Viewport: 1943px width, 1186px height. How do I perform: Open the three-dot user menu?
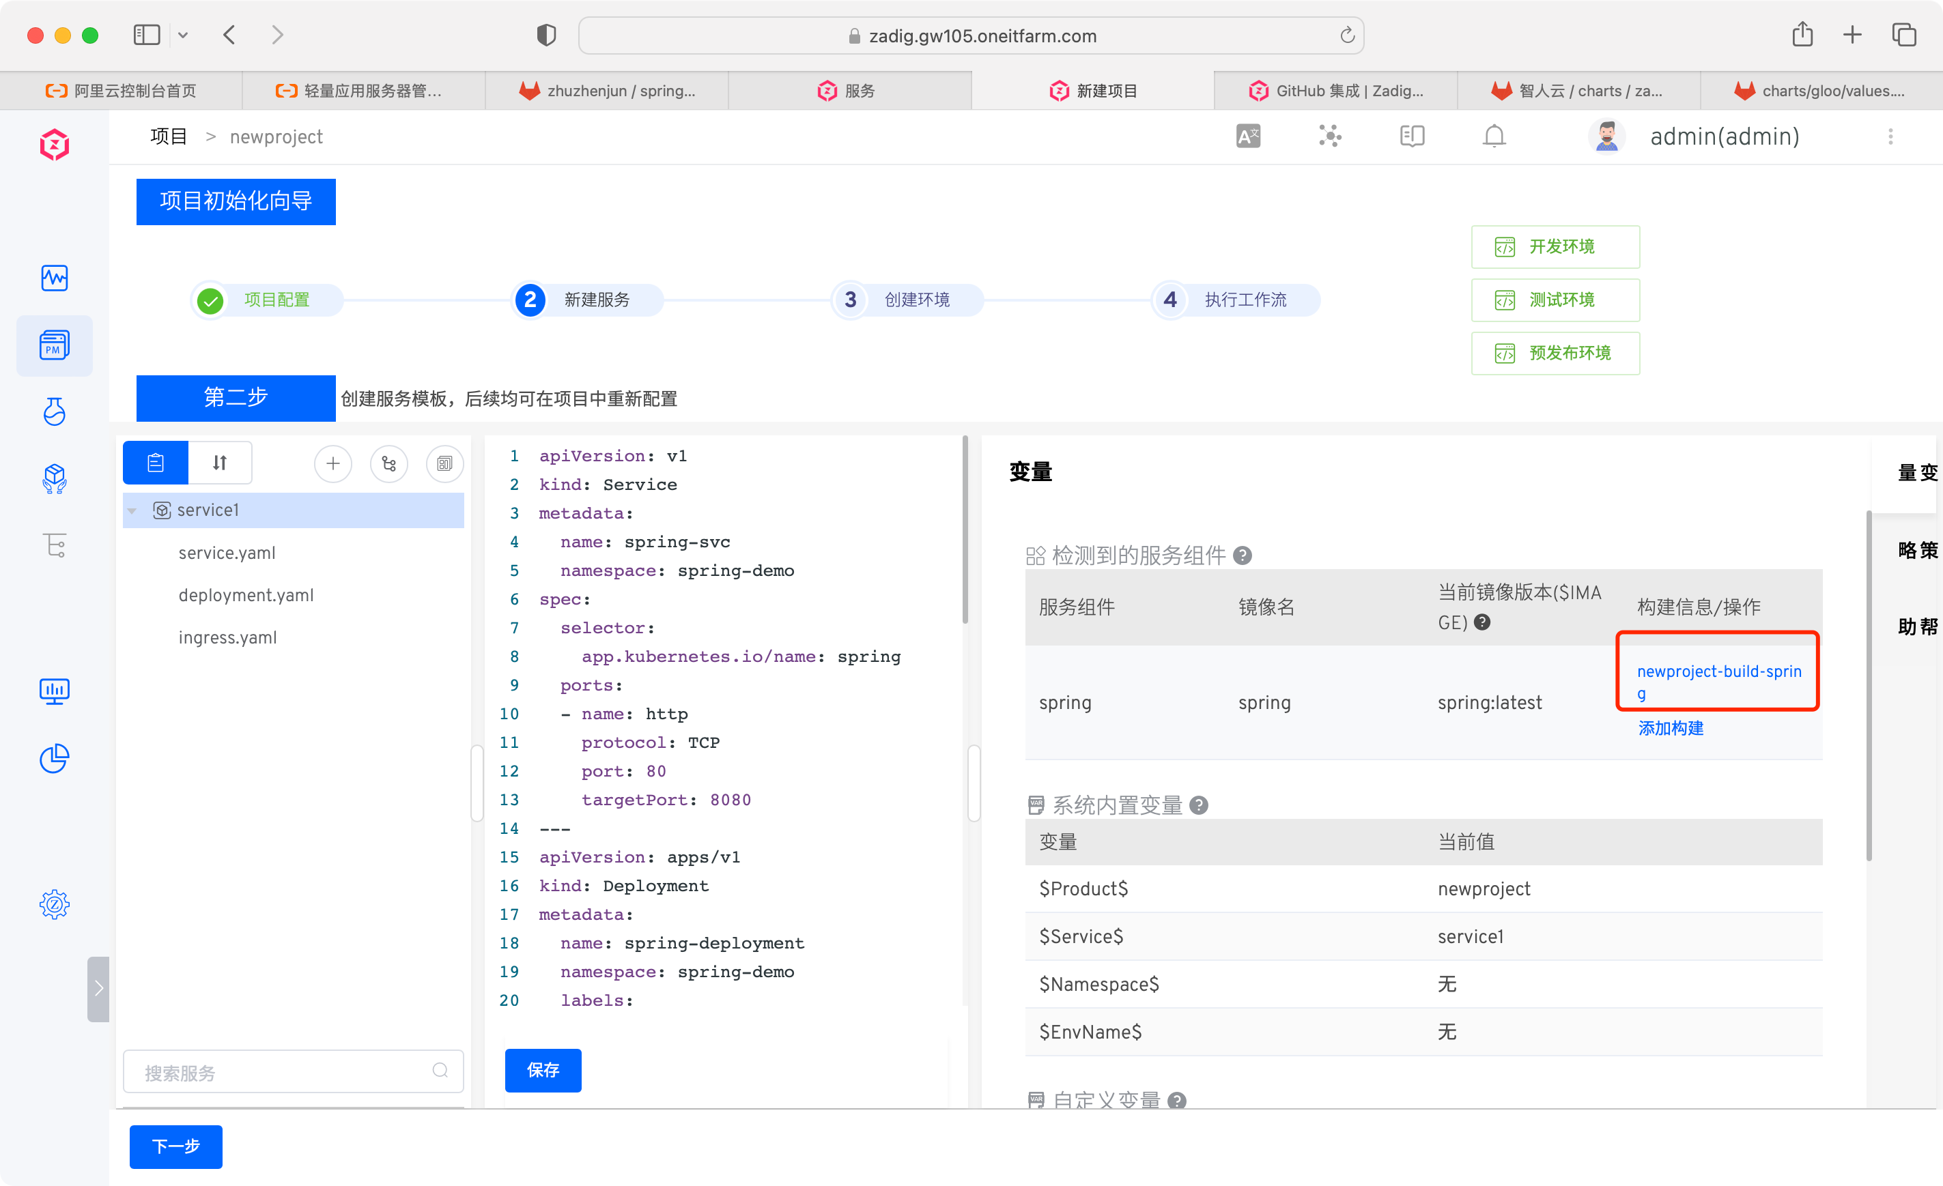[1890, 136]
